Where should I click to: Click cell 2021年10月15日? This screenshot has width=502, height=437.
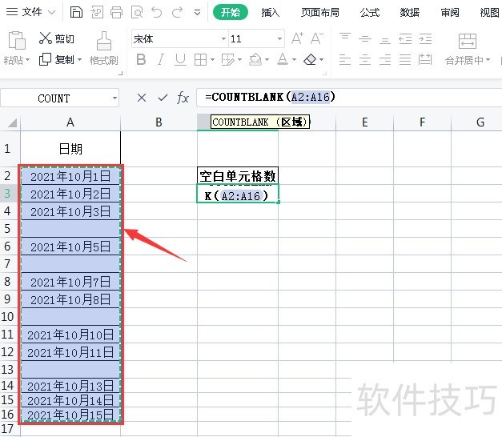(x=70, y=415)
